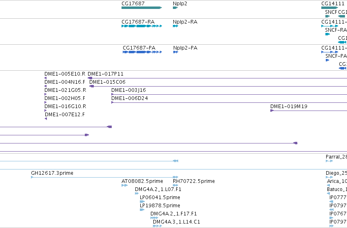Image resolution: width=347 pixels, height=228 pixels.
Task: Click the SNCF-RA transcript glyph
Action: point(327,34)
